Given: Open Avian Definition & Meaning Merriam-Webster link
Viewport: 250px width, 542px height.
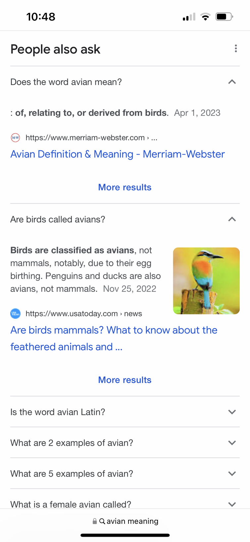Looking at the screenshot, I should 118,154.
